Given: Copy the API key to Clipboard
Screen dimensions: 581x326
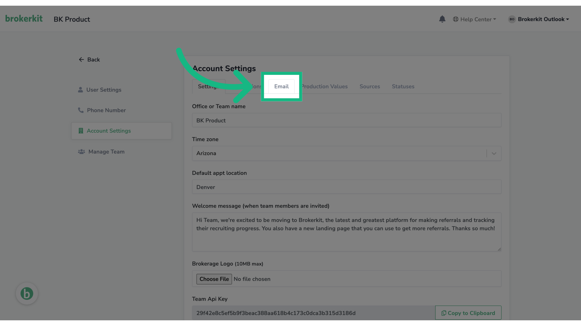Looking at the screenshot, I should click(468, 313).
